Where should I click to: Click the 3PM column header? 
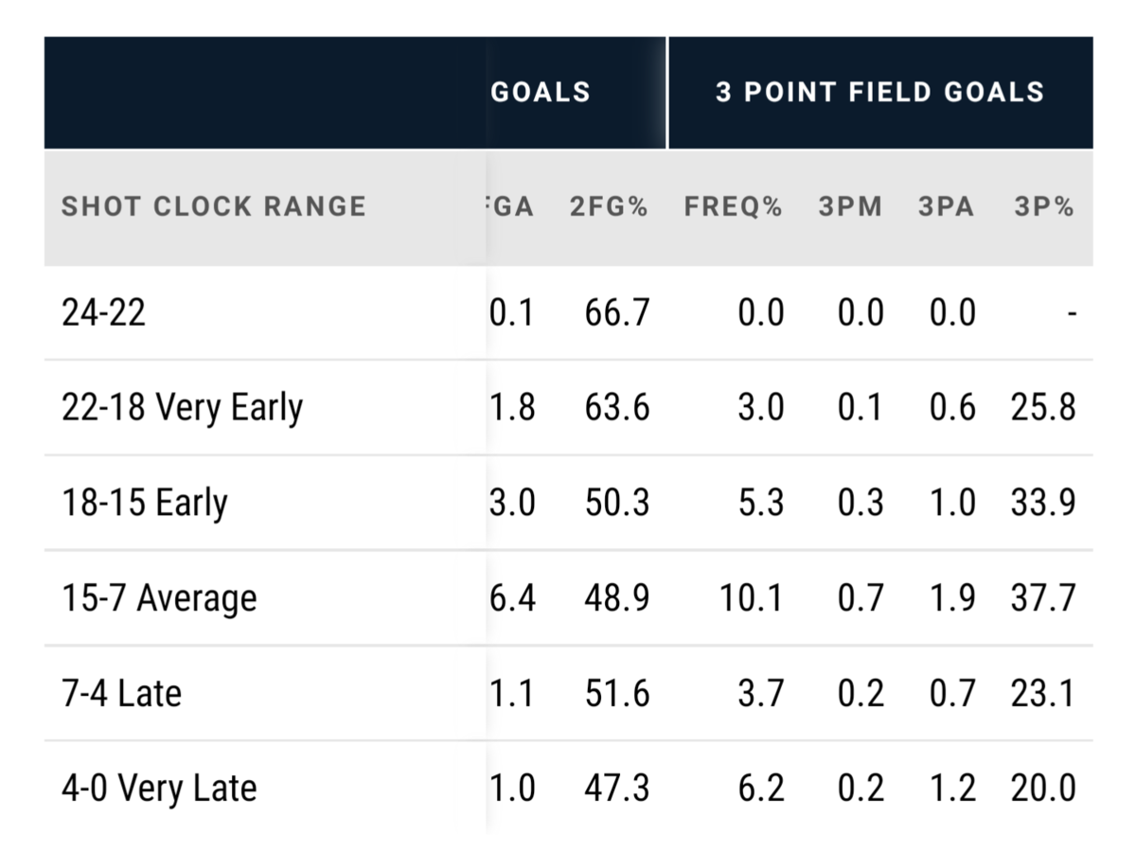pos(850,207)
